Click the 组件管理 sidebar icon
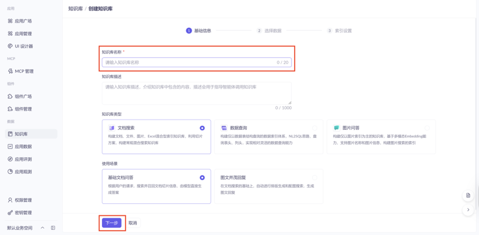Image resolution: width=479 pixels, height=235 pixels. pyautogui.click(x=10, y=109)
